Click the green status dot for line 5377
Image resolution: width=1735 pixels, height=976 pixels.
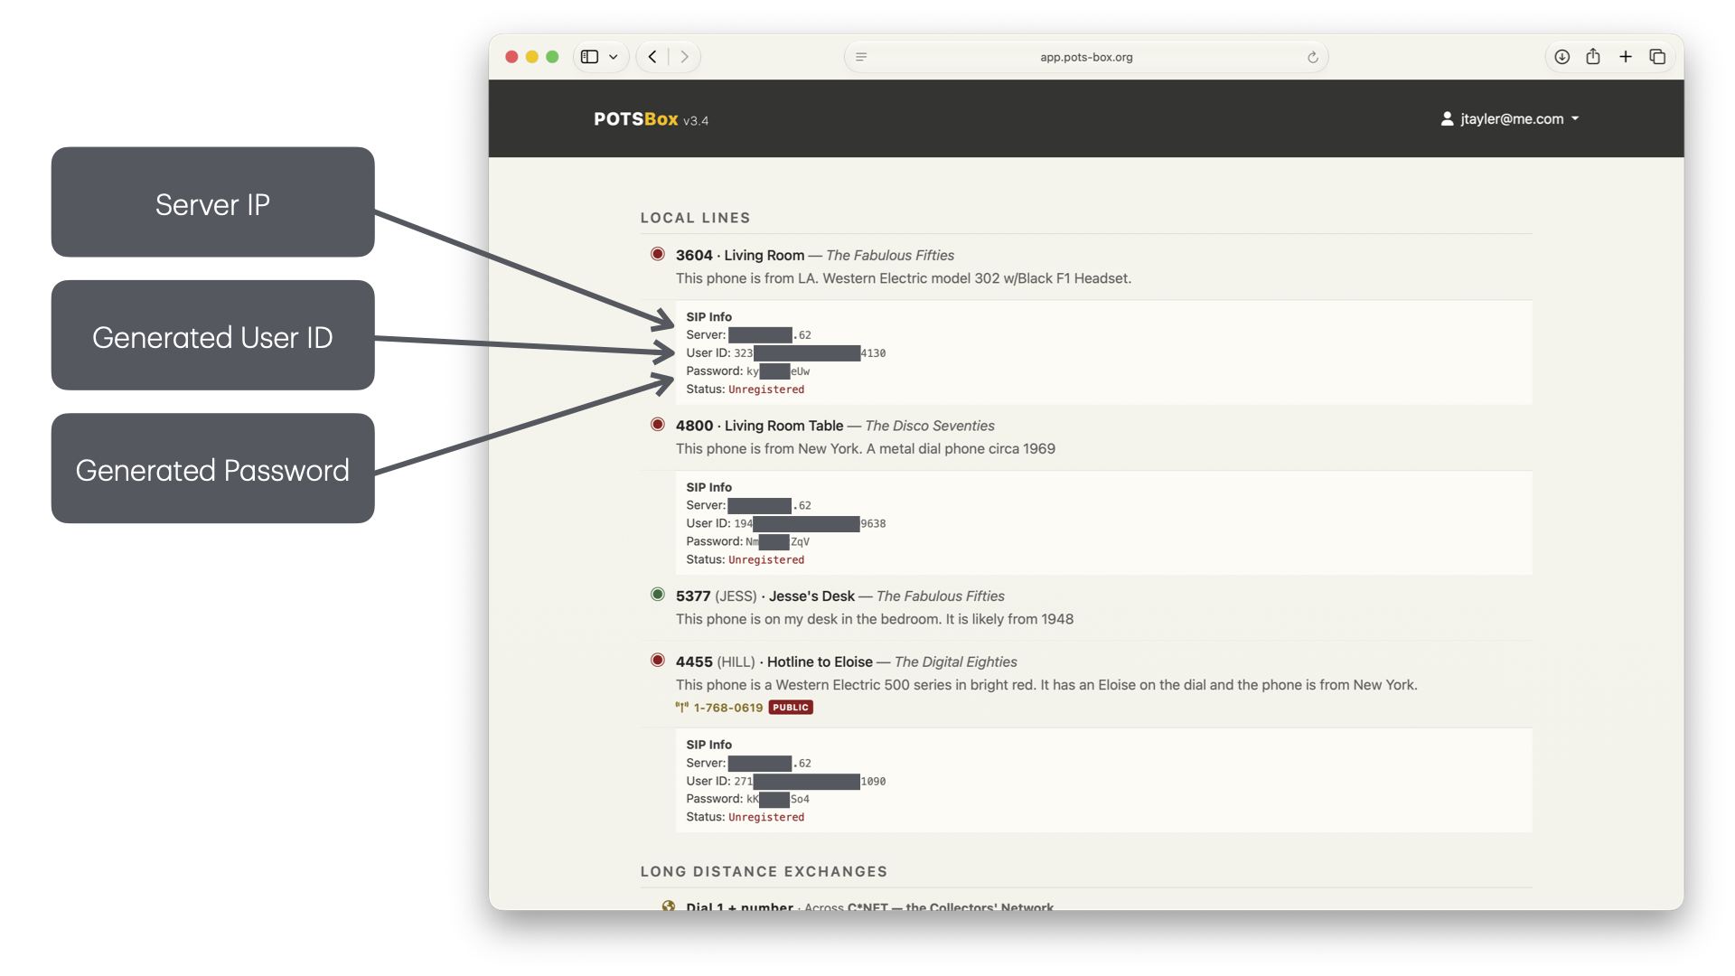click(658, 594)
